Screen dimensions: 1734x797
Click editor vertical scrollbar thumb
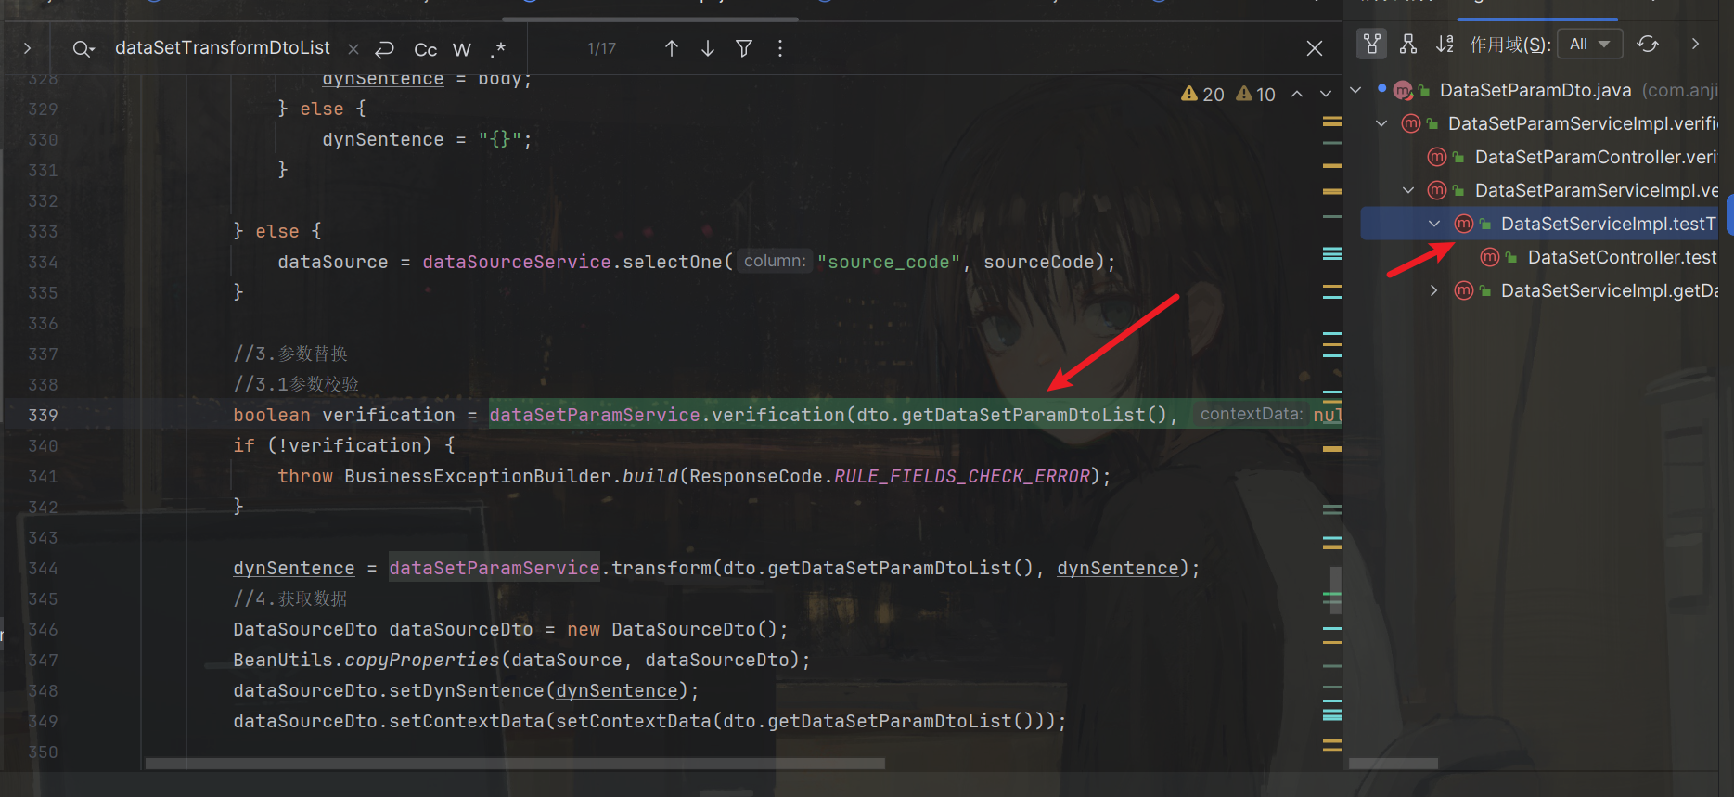coord(1335,590)
